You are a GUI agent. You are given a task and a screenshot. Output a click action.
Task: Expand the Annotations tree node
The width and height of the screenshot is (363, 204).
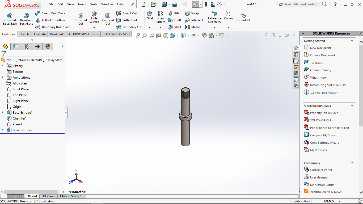point(3,78)
